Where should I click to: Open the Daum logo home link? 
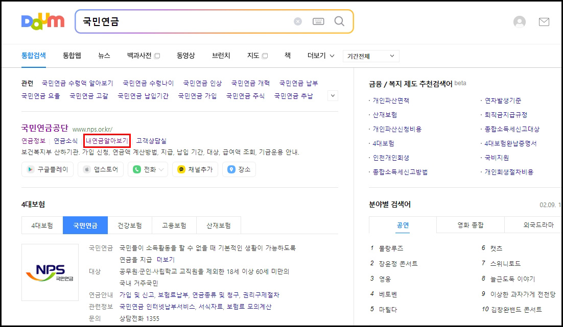click(x=43, y=22)
